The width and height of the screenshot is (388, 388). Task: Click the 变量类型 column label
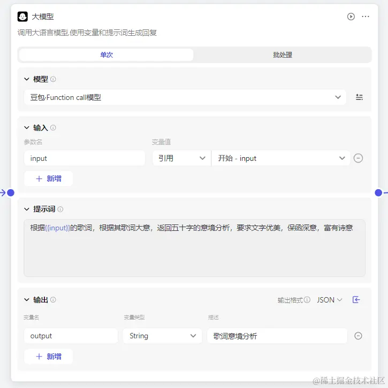[134, 317]
